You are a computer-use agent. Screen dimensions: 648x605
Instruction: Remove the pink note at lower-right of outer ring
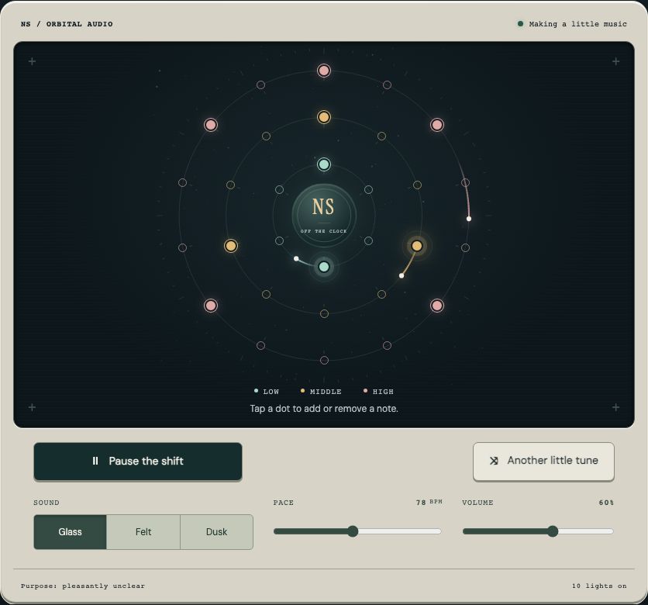point(437,306)
